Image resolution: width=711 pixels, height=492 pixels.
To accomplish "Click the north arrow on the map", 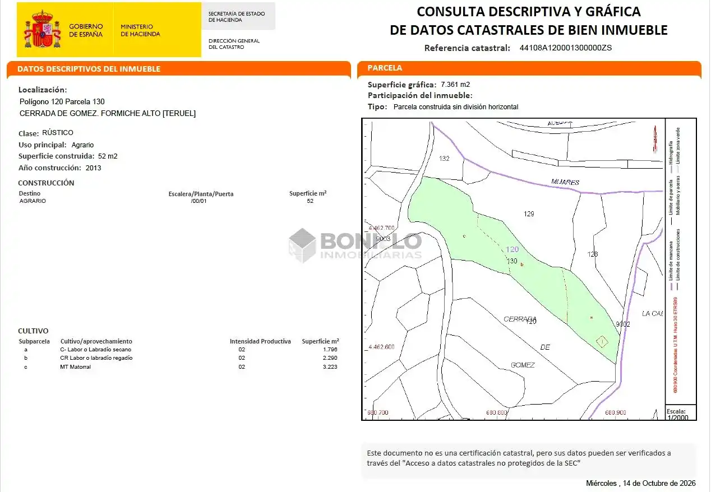I will (654, 139).
